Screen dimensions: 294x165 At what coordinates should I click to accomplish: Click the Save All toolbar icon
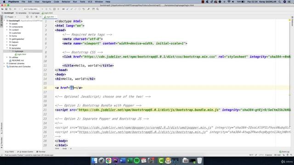[6, 9]
